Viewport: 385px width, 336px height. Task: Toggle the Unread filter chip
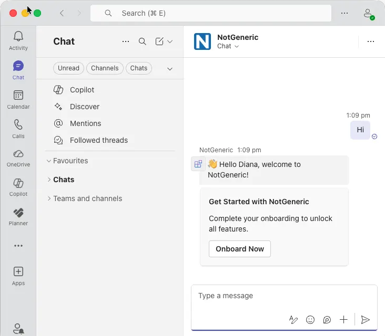[x=68, y=68]
